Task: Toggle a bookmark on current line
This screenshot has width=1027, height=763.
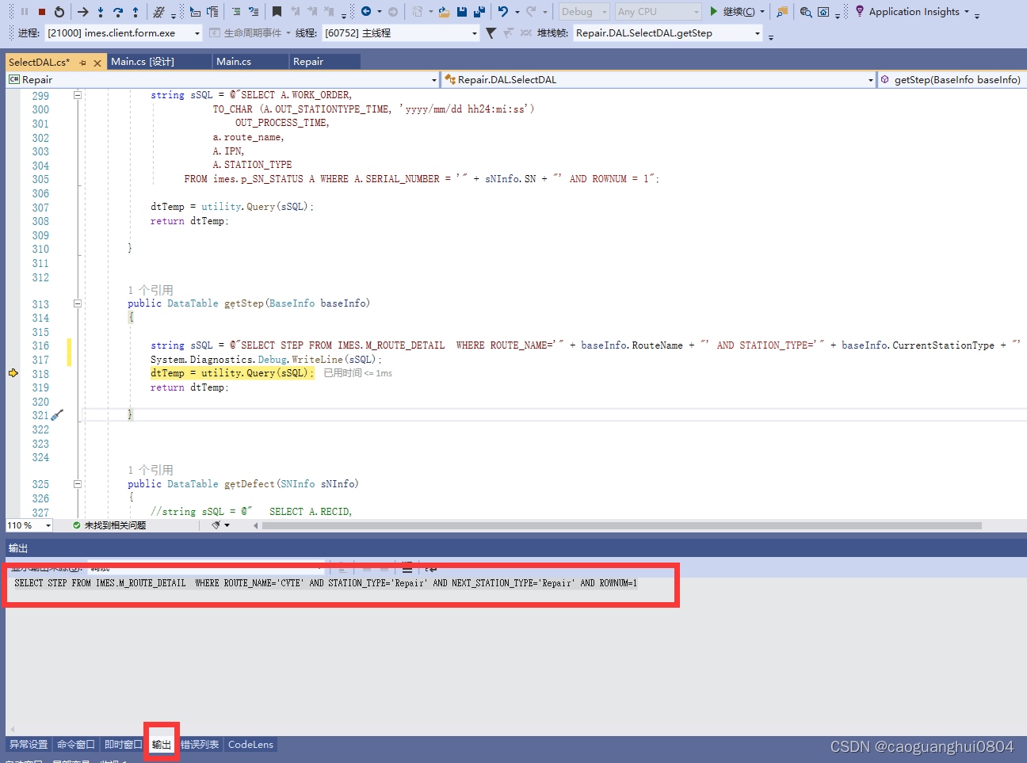Action: point(277,12)
